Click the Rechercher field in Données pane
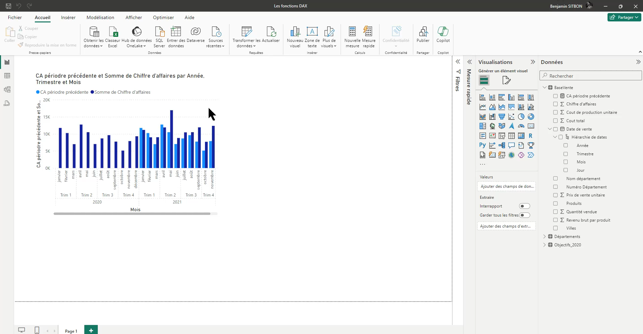The height and width of the screenshot is (334, 643). [591, 76]
